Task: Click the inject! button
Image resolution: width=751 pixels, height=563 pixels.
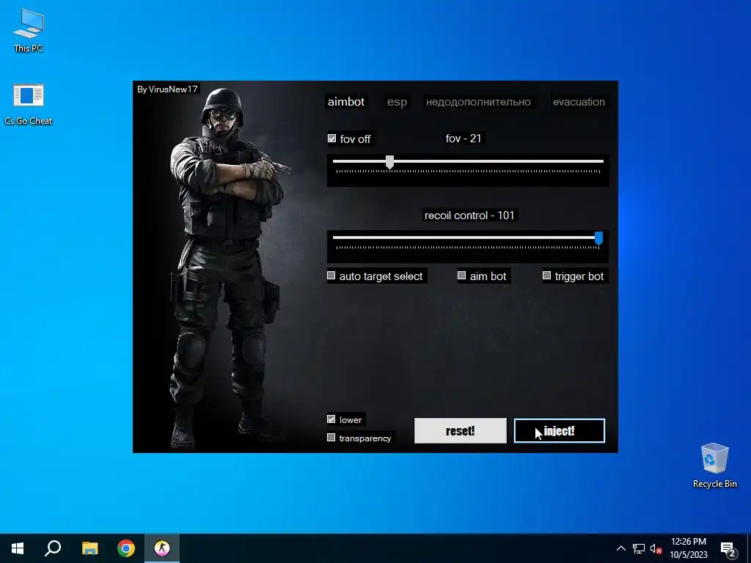Action: point(560,430)
